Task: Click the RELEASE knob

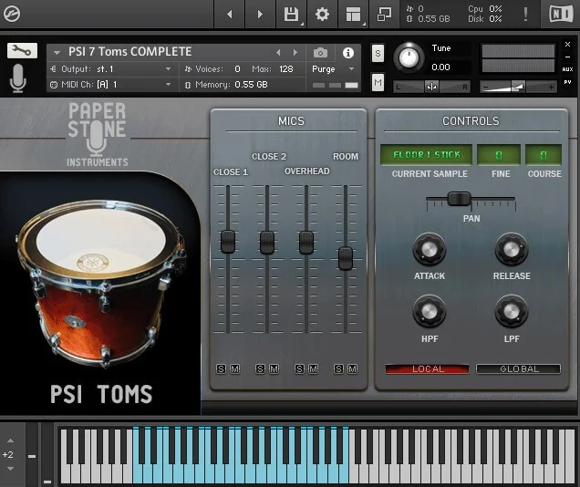Action: [512, 250]
